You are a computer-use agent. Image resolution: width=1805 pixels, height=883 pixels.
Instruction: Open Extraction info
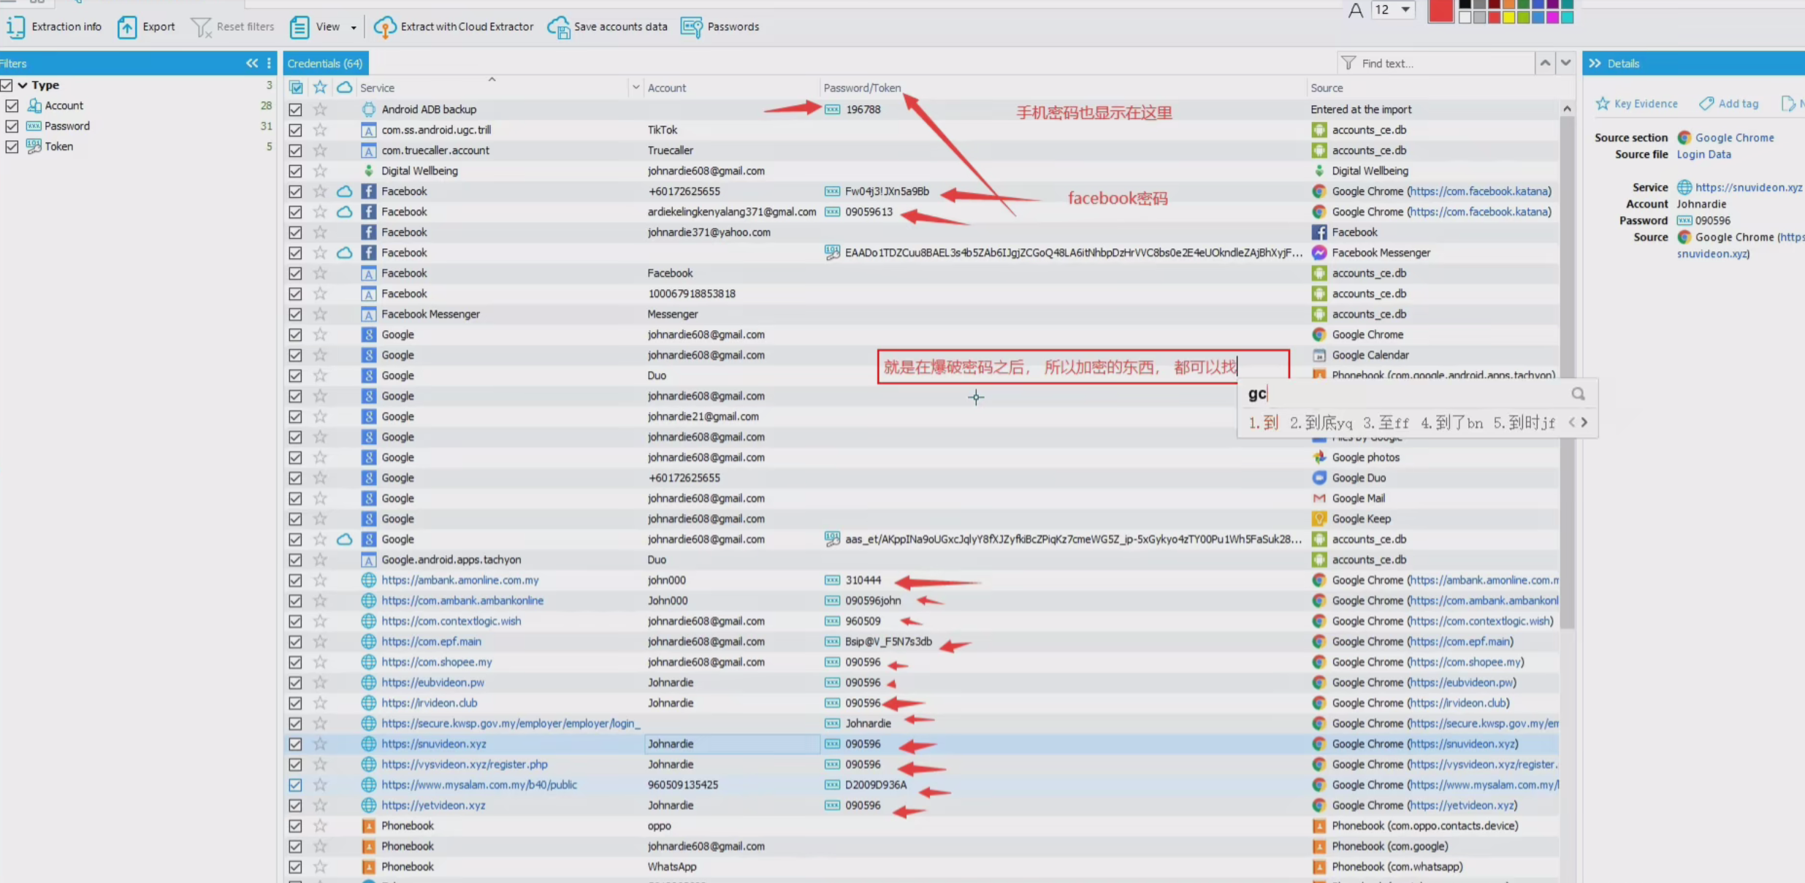(54, 27)
